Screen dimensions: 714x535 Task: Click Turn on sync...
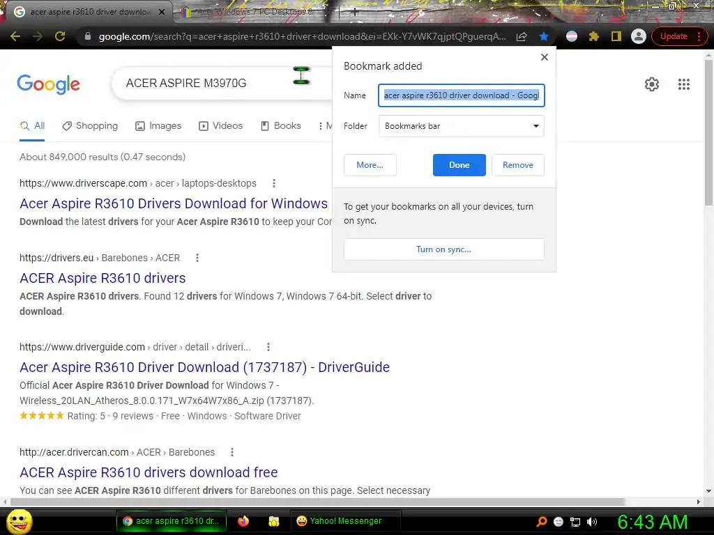click(x=444, y=249)
